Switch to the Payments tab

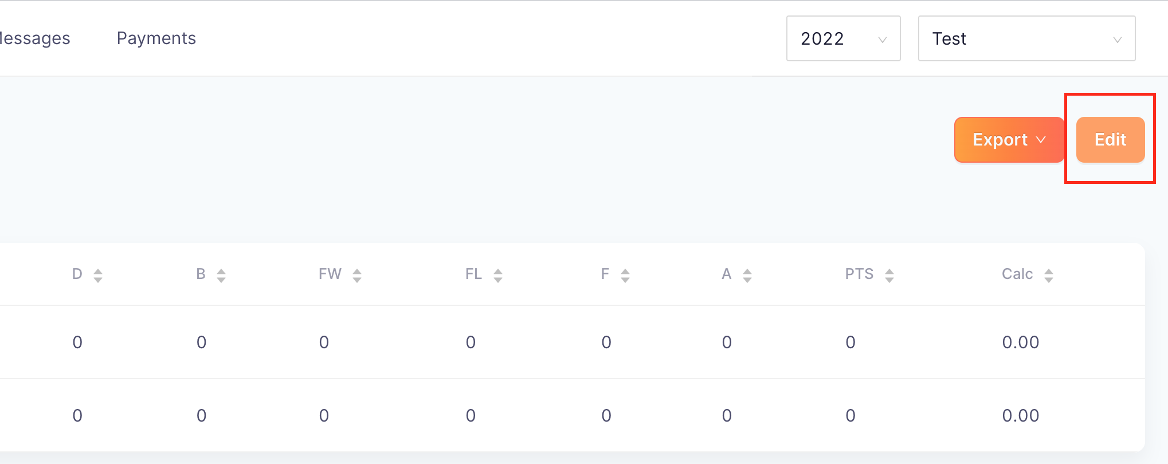(156, 38)
